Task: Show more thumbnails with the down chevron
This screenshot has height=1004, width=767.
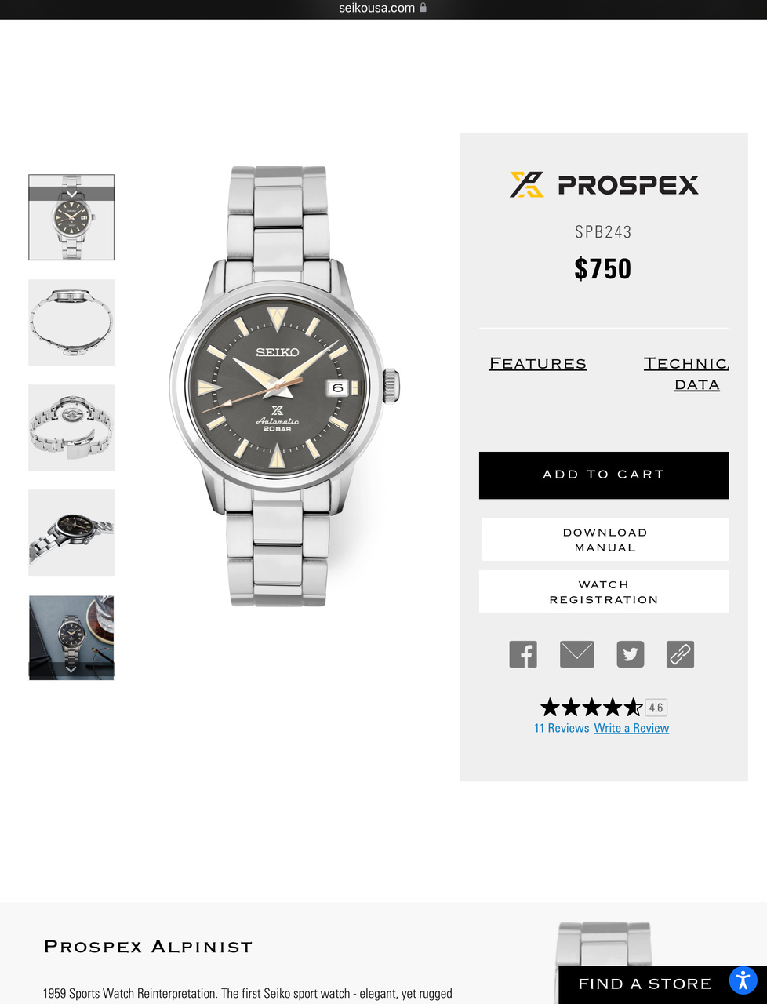Action: [71, 669]
